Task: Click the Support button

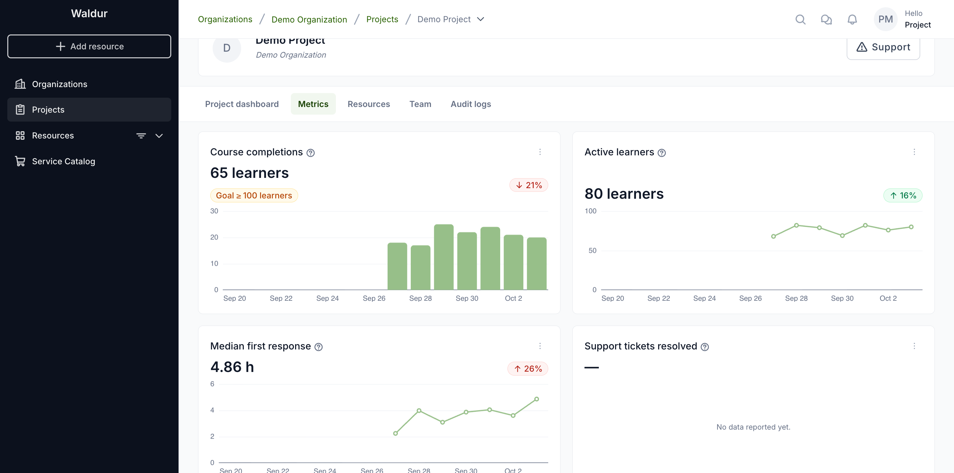Action: click(x=883, y=47)
